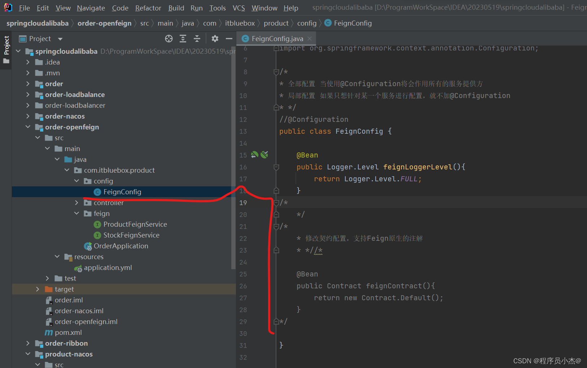Screen dimensions: 587x368
Task: Toggle fold marker at line 21 comment
Action: [x=276, y=226]
